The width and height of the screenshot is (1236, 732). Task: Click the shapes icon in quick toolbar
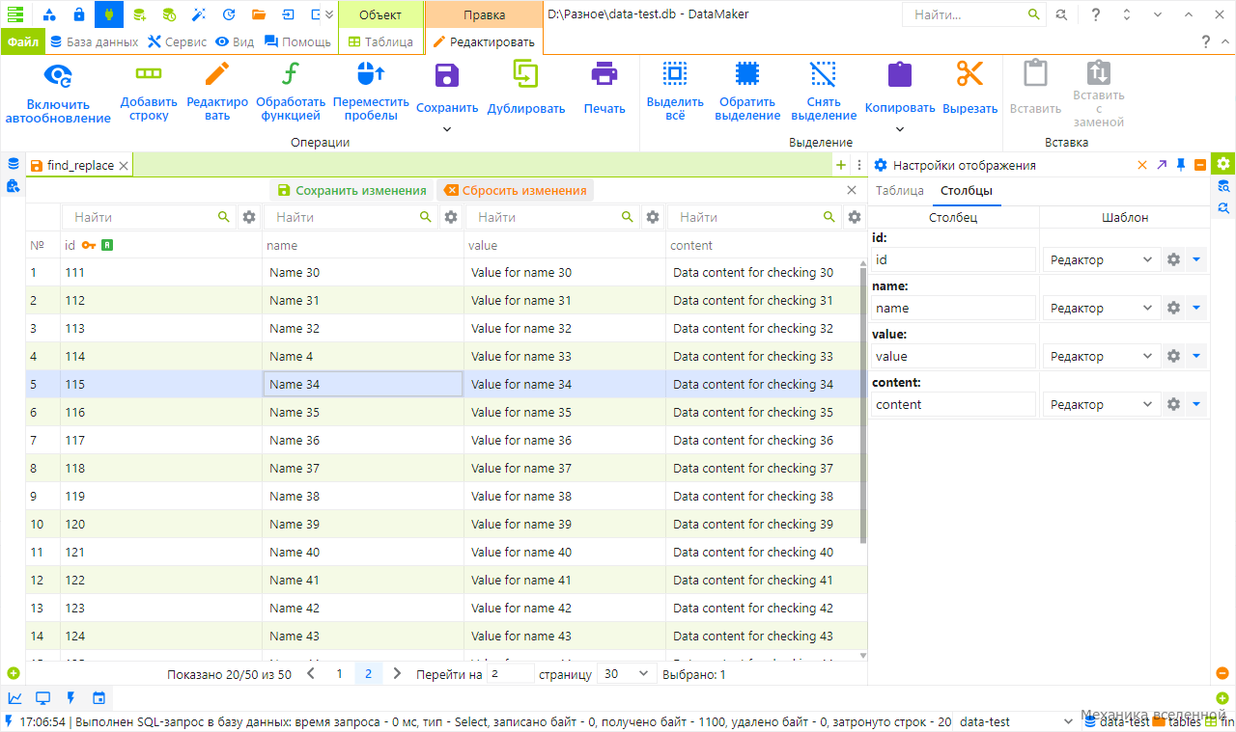[49, 14]
